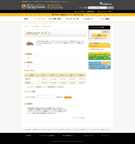Click the Google site search text box
Viewport: 135px width, 144px height.
[x=97, y=8]
